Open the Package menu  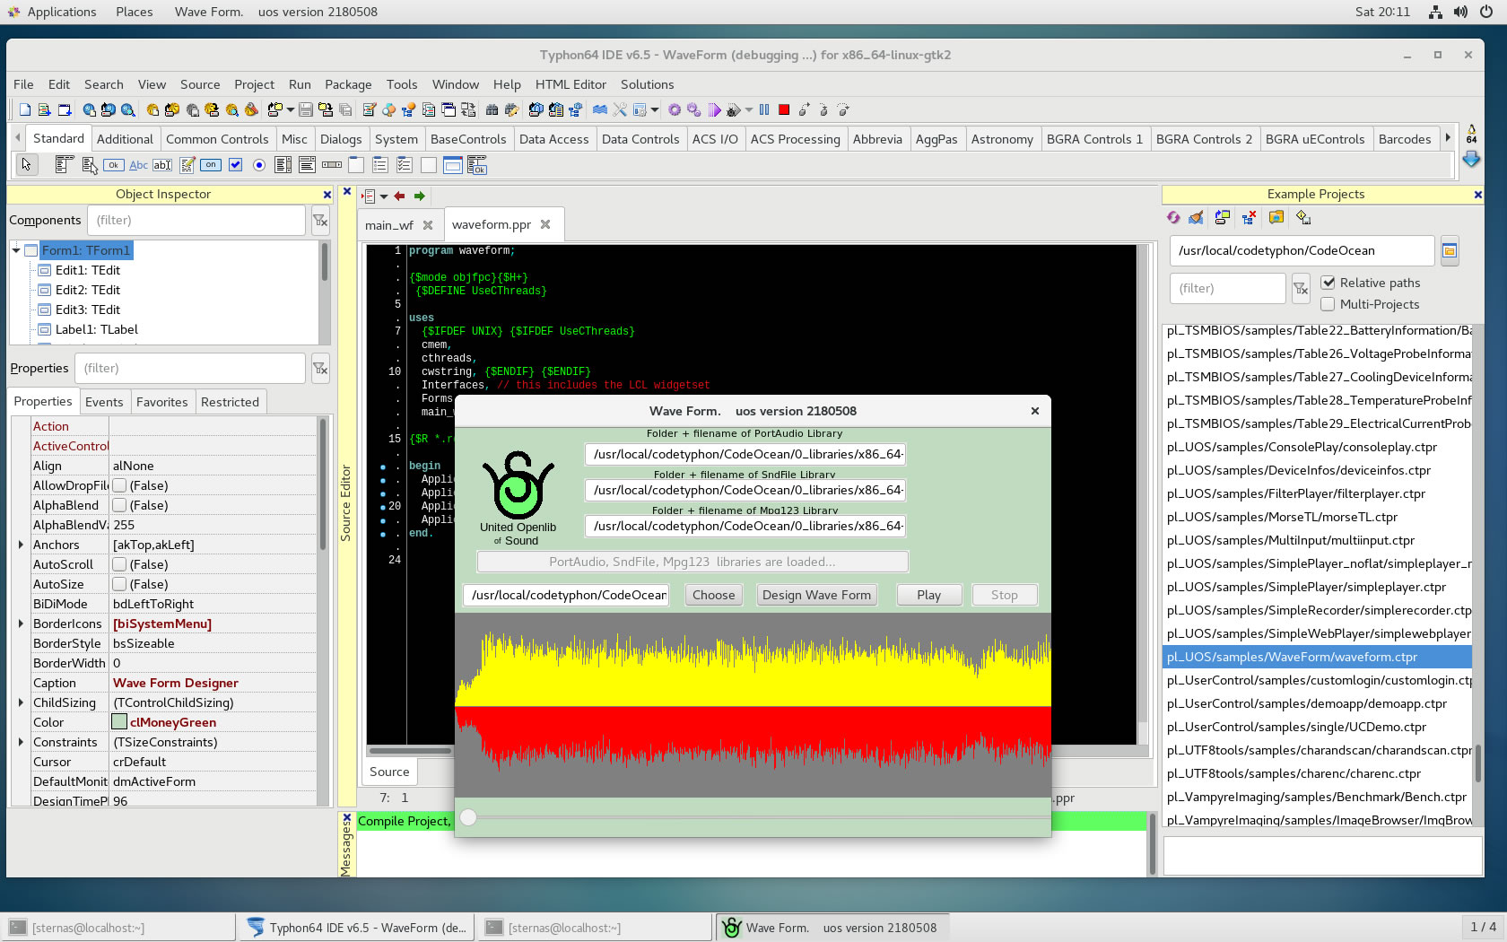[348, 84]
